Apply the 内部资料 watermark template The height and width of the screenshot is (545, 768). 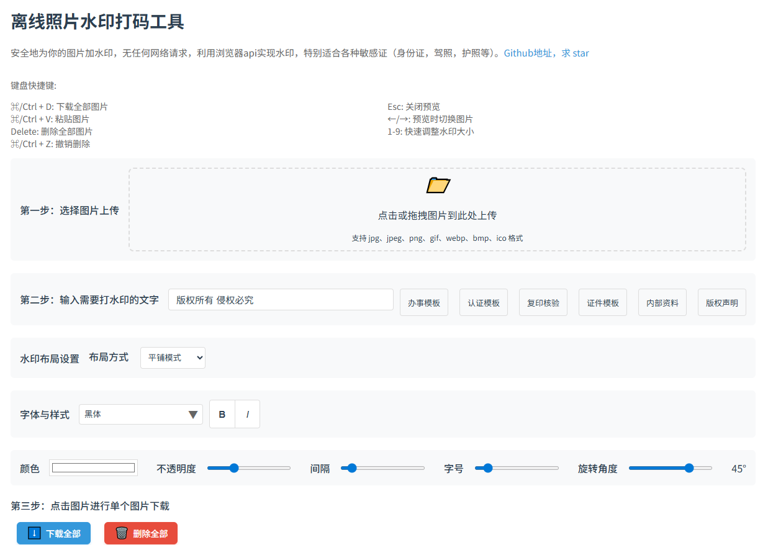pos(662,303)
